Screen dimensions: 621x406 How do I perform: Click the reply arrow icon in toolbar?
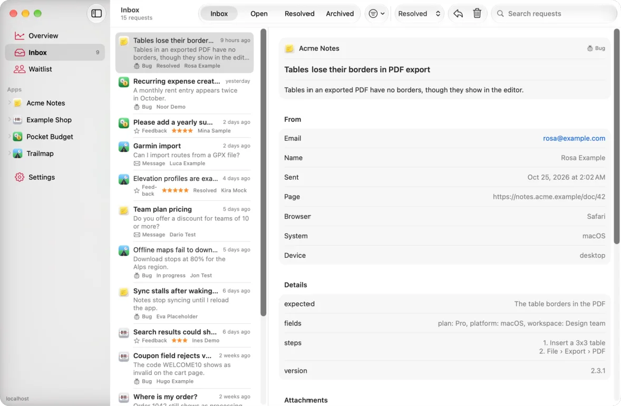click(x=458, y=14)
